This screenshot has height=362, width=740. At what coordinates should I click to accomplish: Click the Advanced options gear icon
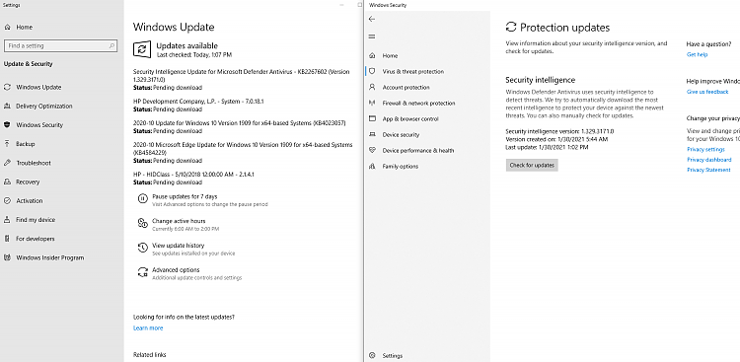pos(142,272)
